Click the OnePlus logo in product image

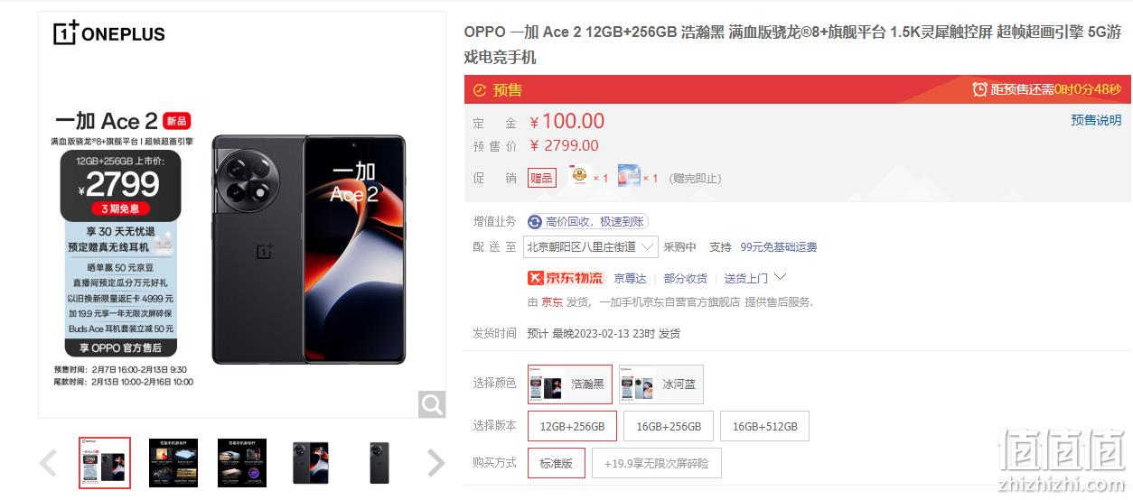[109, 33]
